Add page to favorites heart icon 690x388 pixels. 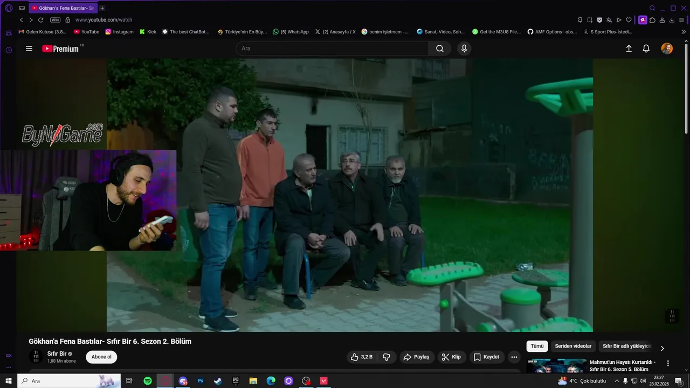(629, 20)
